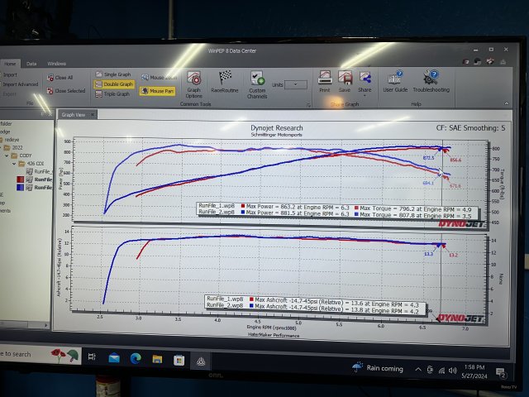This screenshot has height=397, width=529.
Task: Click the CF: SAE Smoothing: 5 text
Action: (x=470, y=128)
